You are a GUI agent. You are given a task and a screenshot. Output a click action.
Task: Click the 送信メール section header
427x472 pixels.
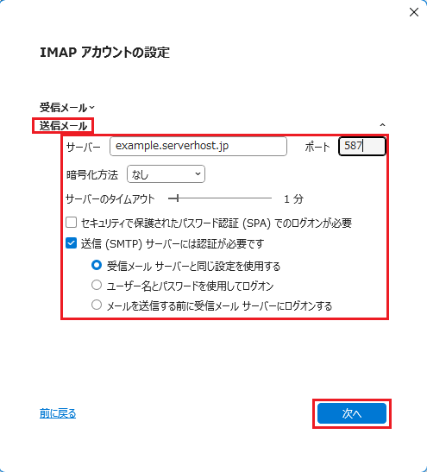(x=63, y=126)
